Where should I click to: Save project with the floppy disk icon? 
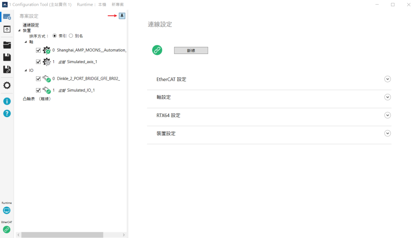[x=7, y=57]
